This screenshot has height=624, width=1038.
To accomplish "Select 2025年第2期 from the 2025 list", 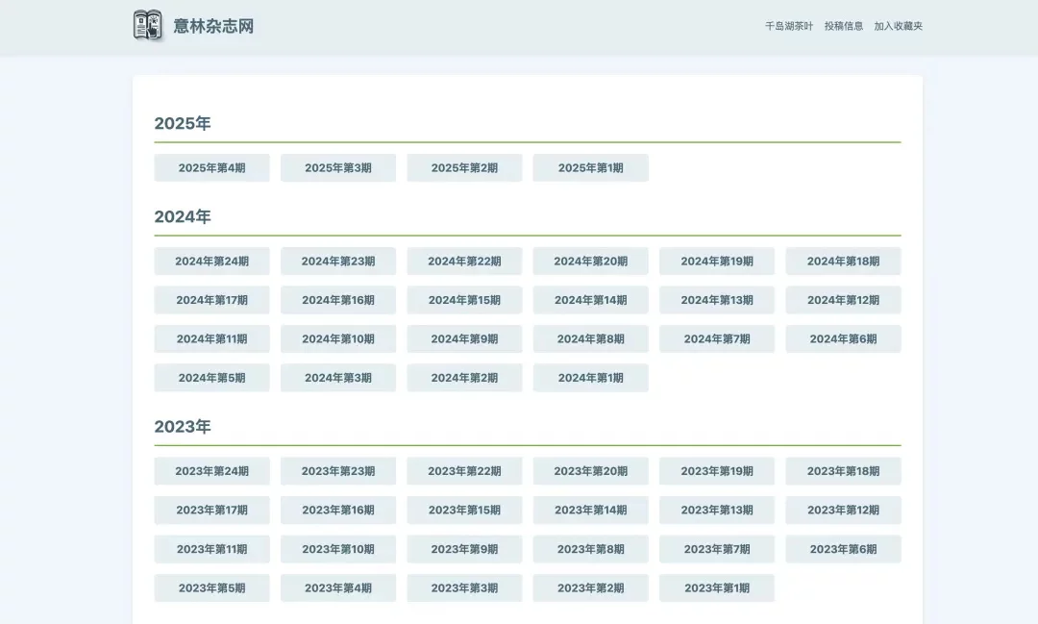I will [464, 167].
